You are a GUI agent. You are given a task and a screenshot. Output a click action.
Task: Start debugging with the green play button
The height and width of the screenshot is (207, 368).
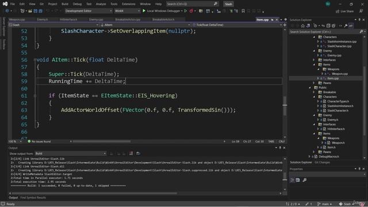(x=144, y=11)
